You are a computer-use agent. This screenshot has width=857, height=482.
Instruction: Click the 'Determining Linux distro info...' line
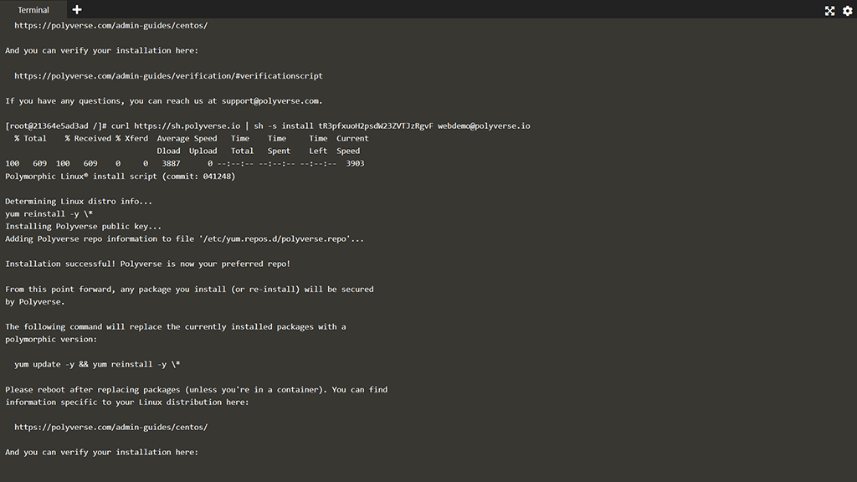pos(79,202)
